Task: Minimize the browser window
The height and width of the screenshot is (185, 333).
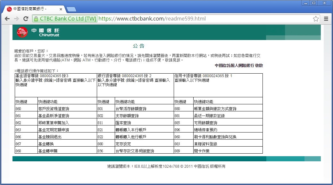Action: pyautogui.click(x=306, y=3)
